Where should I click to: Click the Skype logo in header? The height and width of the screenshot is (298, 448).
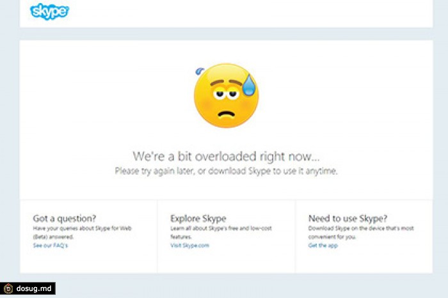coord(49,12)
